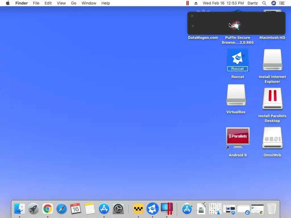Open Parallels Desktop icon in Dock

tap(167, 209)
